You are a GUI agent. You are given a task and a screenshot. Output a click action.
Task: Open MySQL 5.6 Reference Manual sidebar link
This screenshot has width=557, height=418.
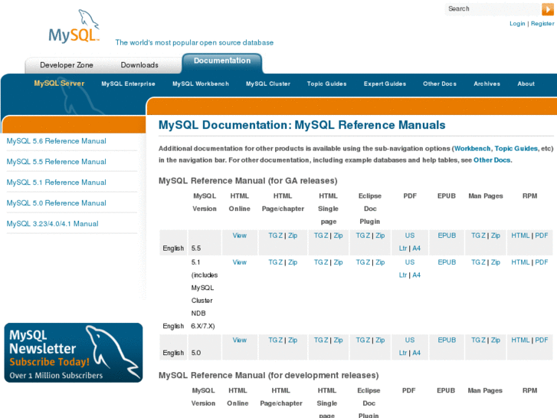(x=56, y=141)
